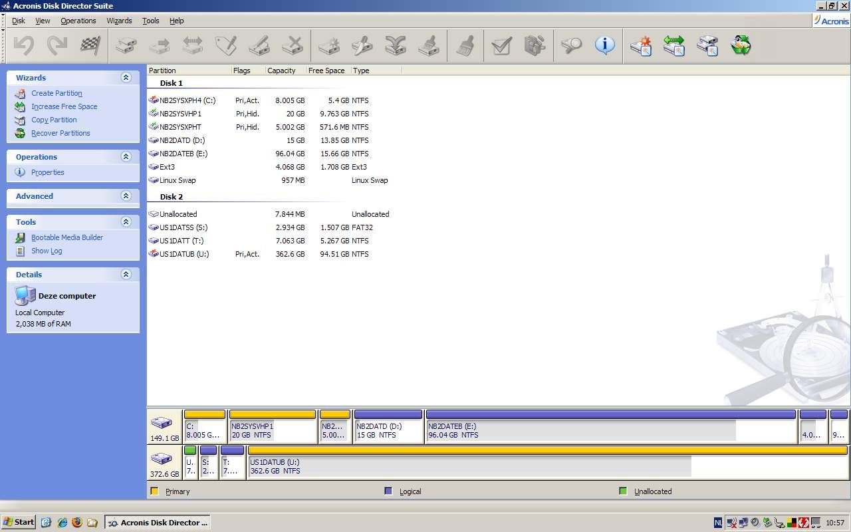The height and width of the screenshot is (532, 851).
Task: Open the Help menu
Action: coord(176,21)
